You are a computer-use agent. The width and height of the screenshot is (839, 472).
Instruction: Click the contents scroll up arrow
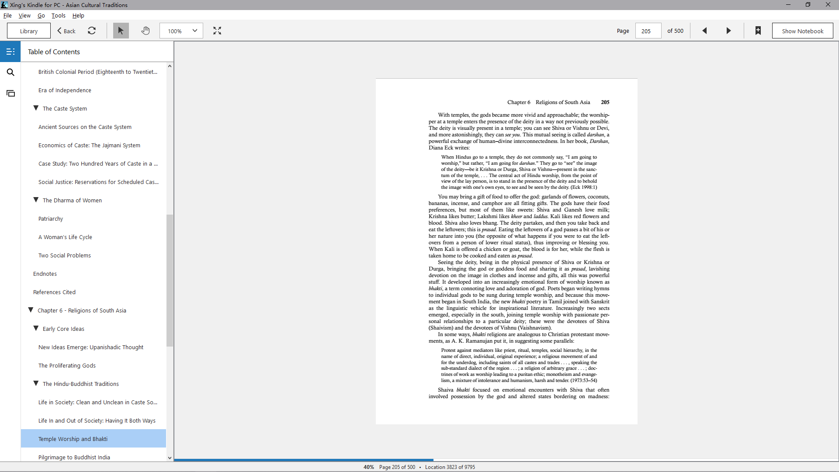(x=170, y=66)
